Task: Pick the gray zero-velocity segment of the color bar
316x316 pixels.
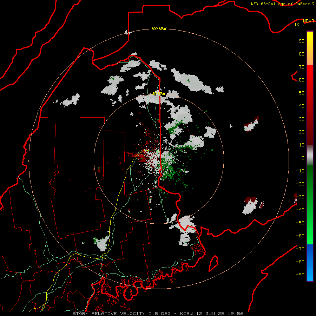Action: 310,156
